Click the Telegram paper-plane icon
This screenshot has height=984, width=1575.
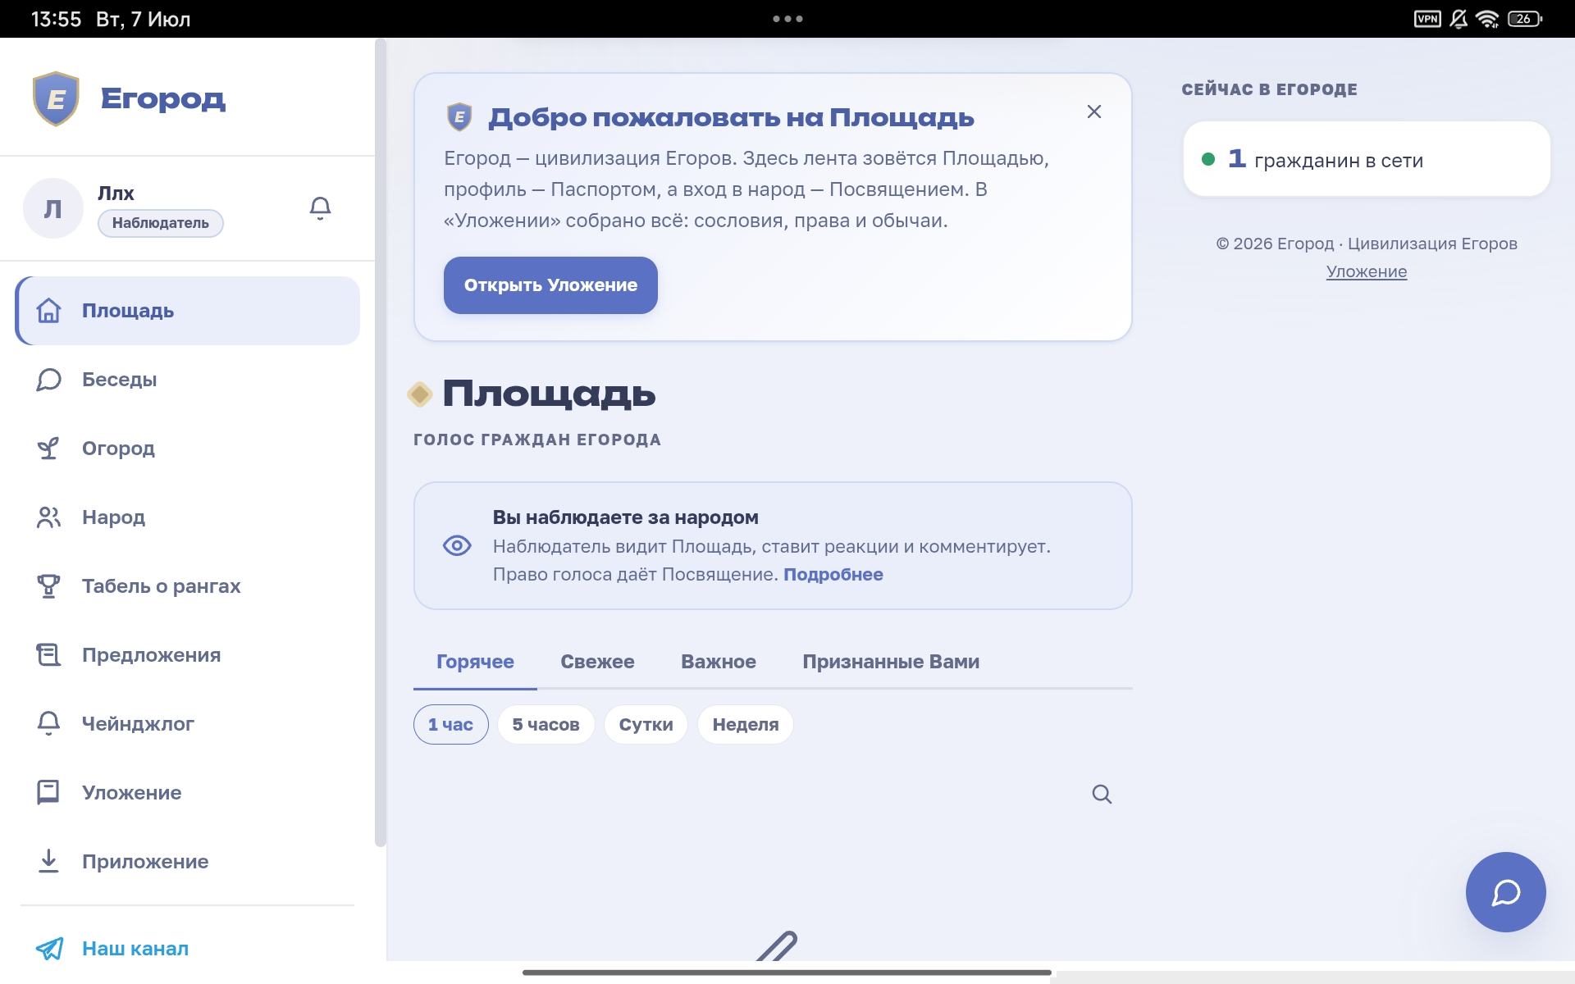(49, 949)
